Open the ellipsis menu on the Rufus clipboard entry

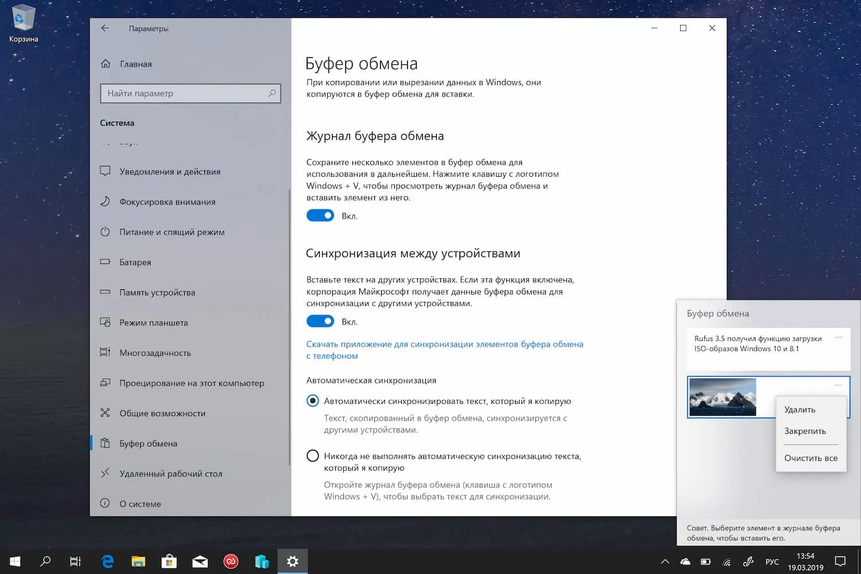pyautogui.click(x=838, y=338)
